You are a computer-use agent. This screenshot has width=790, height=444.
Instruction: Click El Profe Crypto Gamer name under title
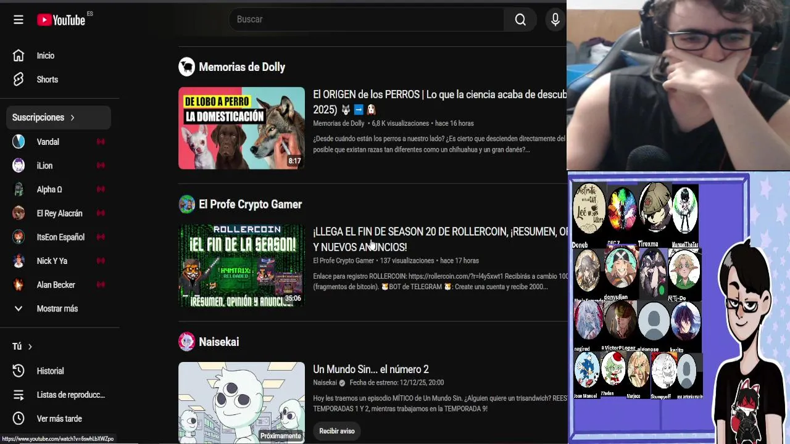pos(343,261)
